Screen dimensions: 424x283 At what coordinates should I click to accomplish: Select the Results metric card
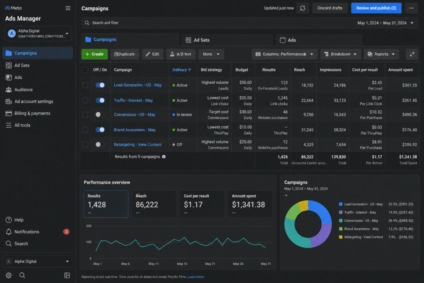click(106, 204)
